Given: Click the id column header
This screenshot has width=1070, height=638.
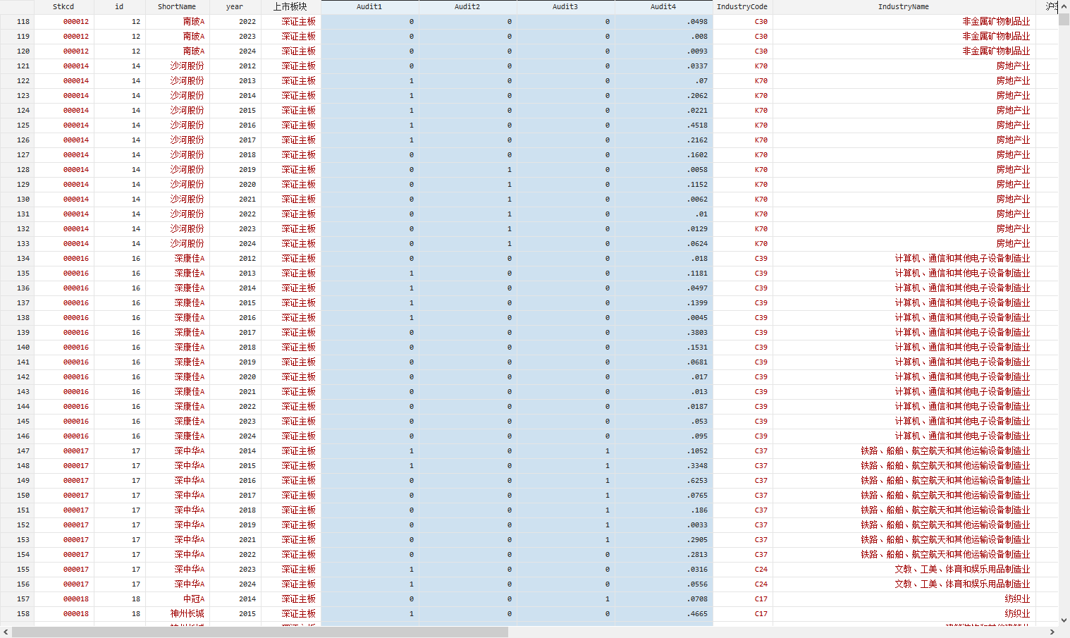Looking at the screenshot, I should point(119,6).
